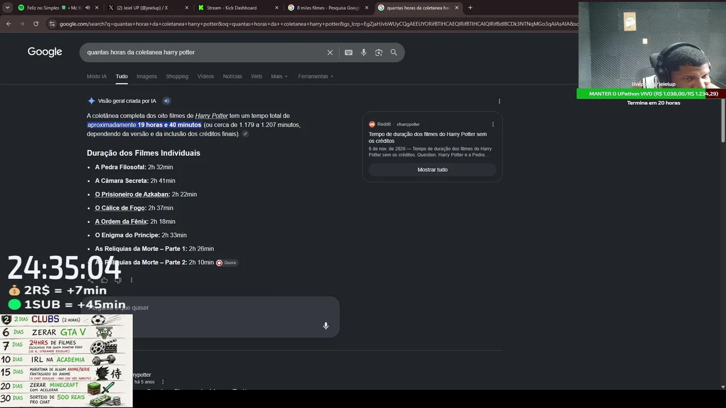Open 'A Ordem da Fênix' link
The image size is (726, 408).
point(121,222)
